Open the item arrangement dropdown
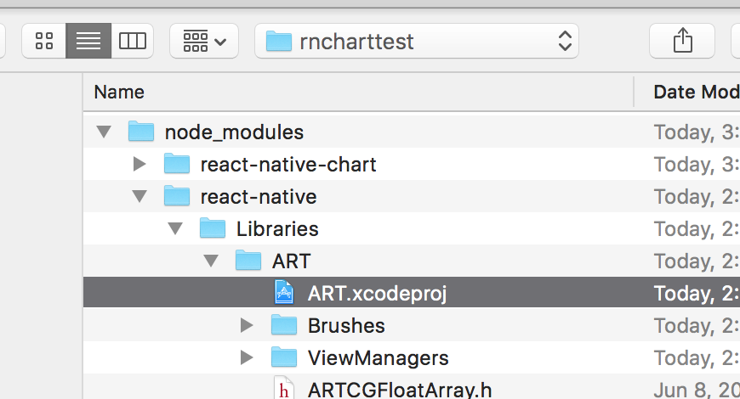This screenshot has width=740, height=399. 204,41
